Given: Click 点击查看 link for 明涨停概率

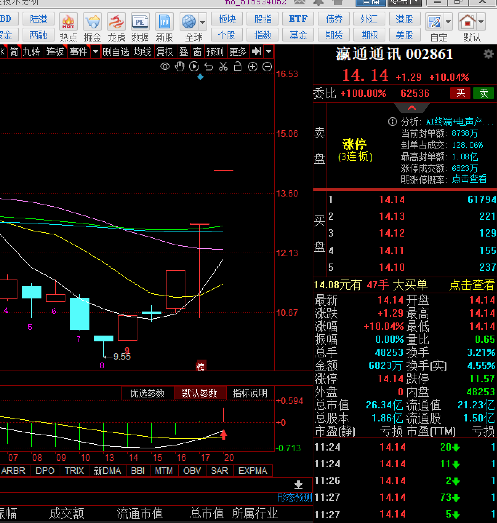Looking at the screenshot, I should (x=469, y=179).
